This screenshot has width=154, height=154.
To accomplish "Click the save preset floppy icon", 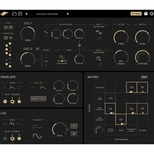I will 20,13.
